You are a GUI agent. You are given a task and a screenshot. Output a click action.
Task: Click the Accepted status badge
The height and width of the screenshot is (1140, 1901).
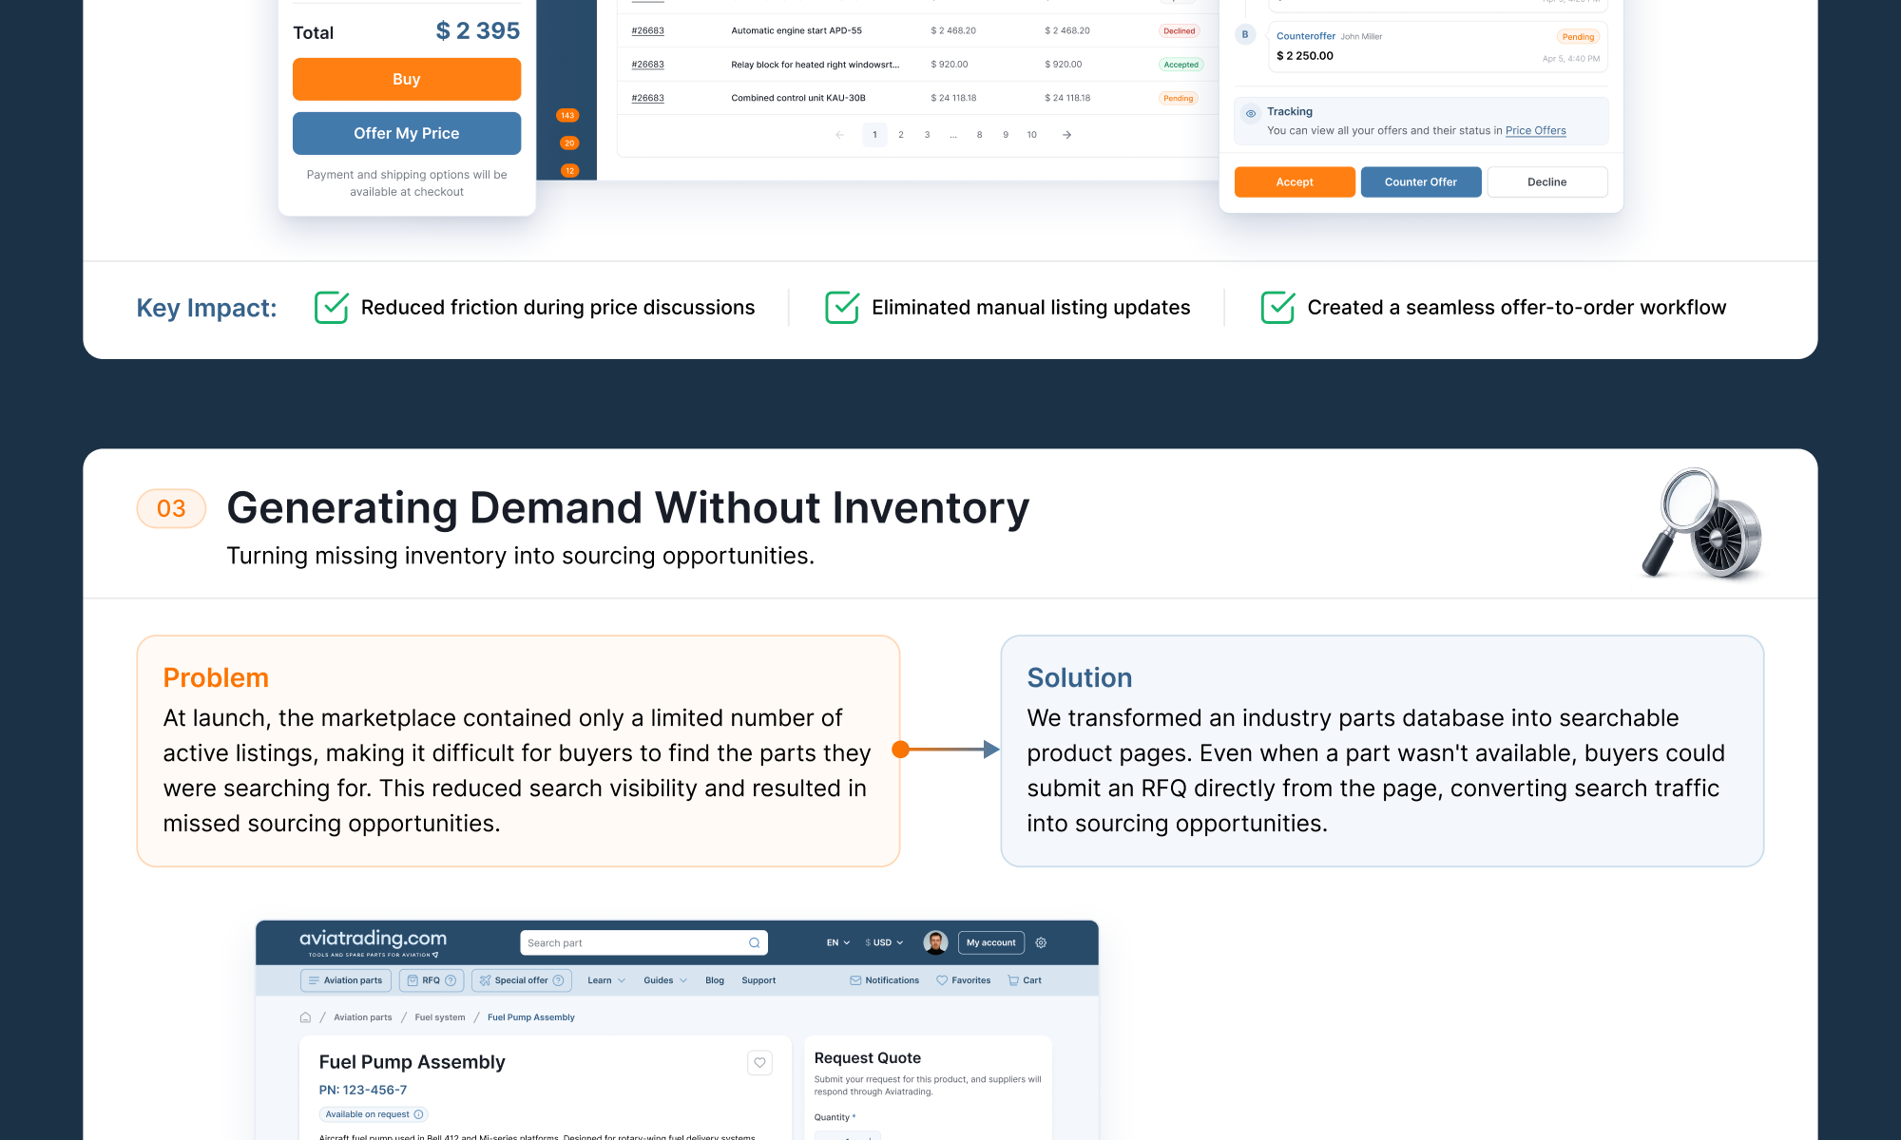point(1181,65)
